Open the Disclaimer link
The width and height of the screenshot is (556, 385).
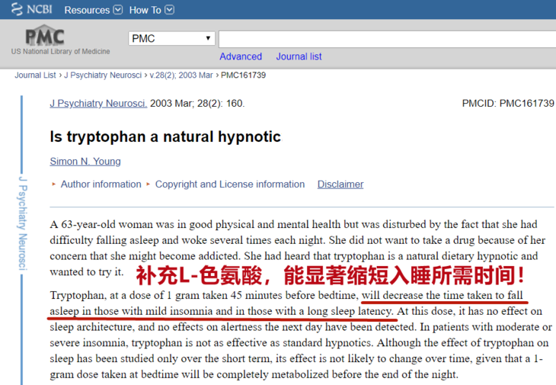[x=340, y=184]
